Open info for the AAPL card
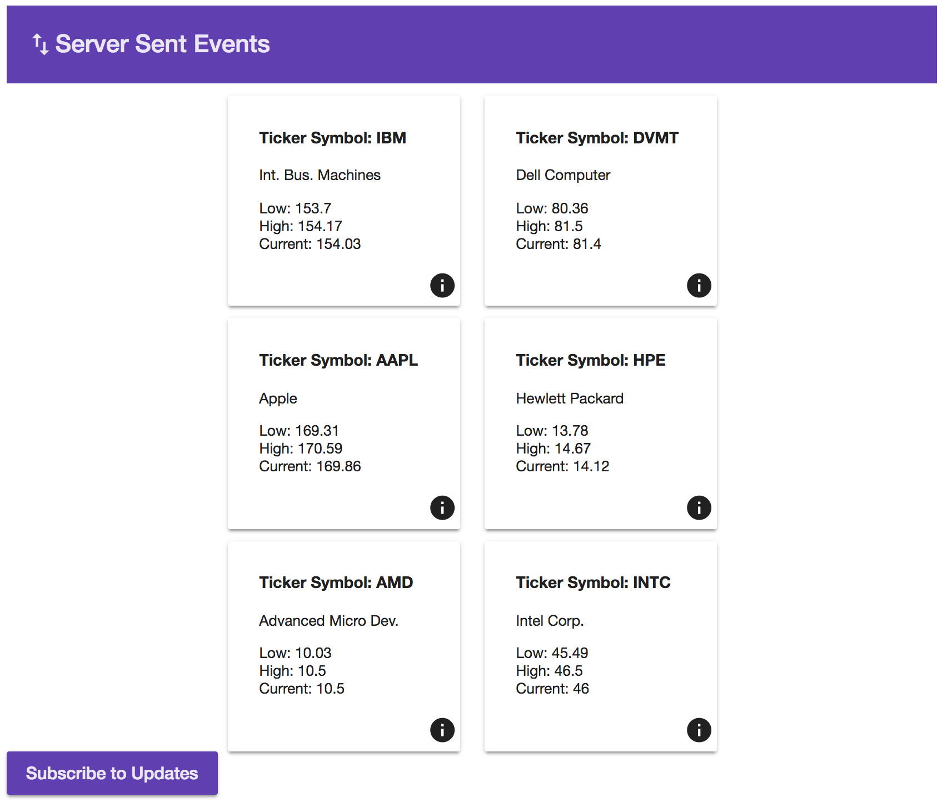 pyautogui.click(x=442, y=507)
